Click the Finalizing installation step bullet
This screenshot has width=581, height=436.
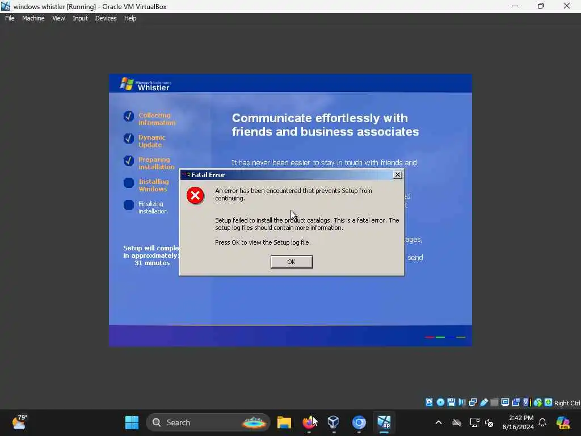point(129,205)
